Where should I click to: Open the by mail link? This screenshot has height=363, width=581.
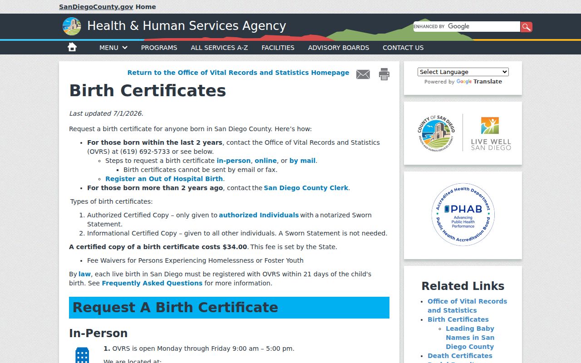[302, 161]
